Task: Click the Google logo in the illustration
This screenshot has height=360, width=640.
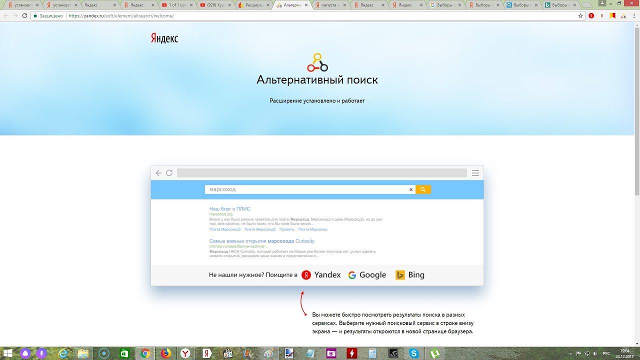Action: 367,275
